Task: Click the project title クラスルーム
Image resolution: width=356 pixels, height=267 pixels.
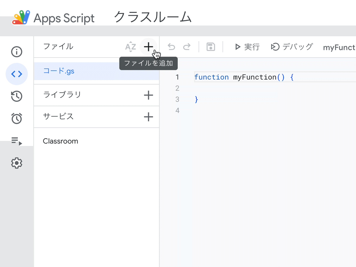Action: [152, 17]
